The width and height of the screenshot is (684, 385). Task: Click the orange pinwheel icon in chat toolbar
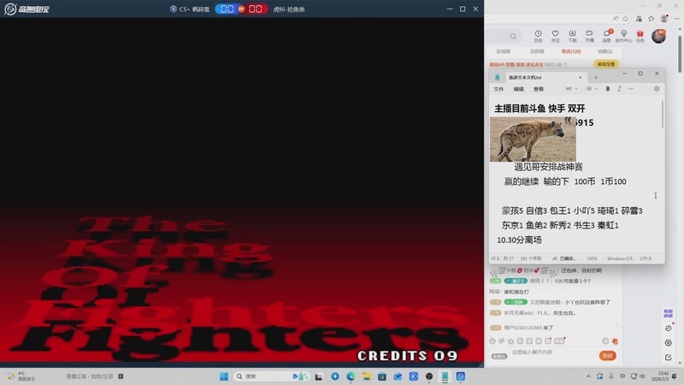coord(615,341)
